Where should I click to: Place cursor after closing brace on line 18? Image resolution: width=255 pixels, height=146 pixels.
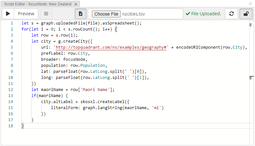click(24, 126)
